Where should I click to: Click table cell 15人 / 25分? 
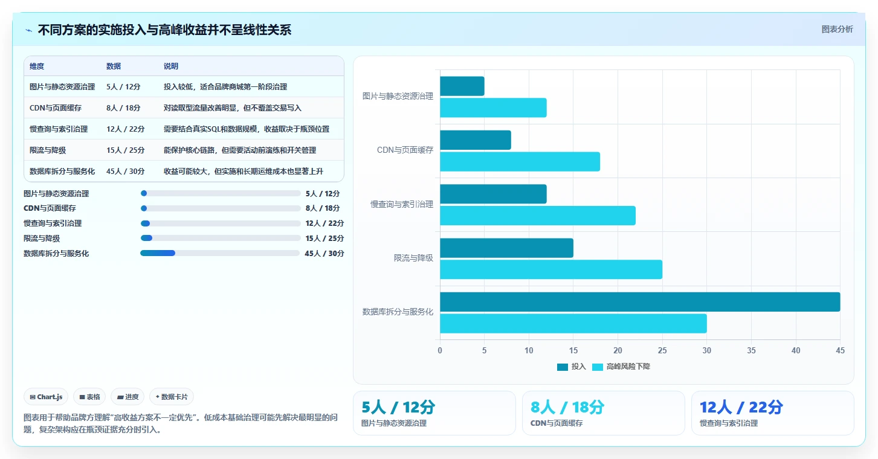coord(126,150)
